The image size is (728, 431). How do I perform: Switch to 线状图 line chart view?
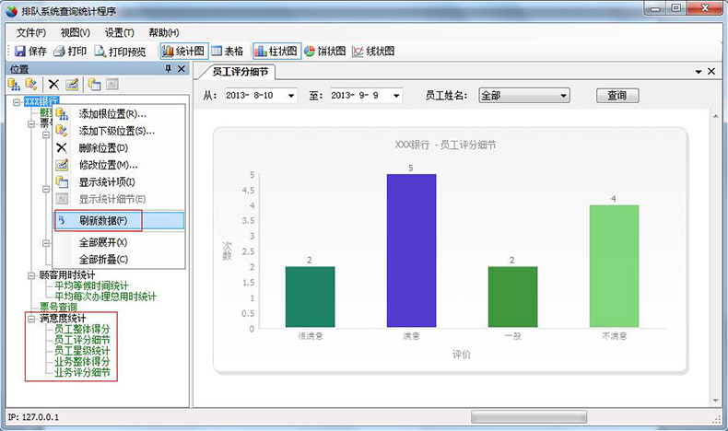(372, 52)
